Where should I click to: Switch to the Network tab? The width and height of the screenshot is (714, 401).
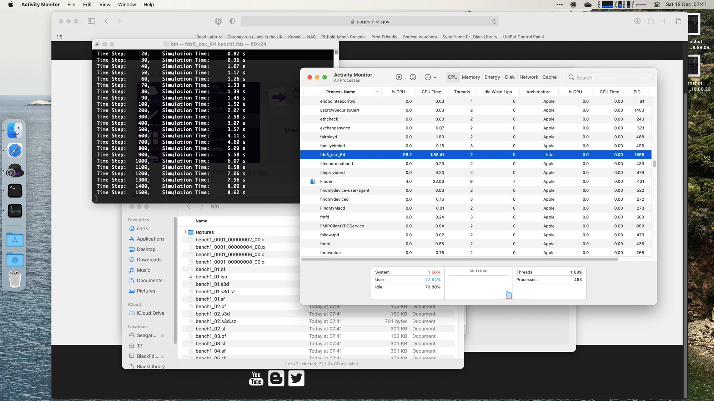[x=528, y=77]
